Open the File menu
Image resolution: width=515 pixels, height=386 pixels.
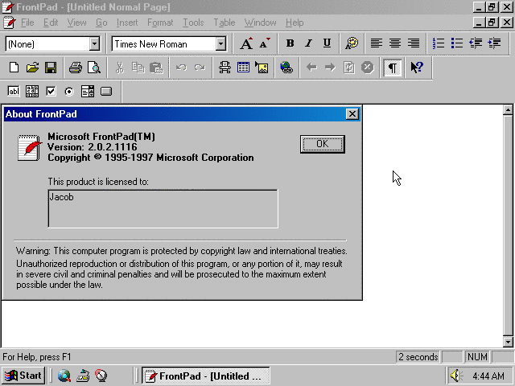(27, 23)
